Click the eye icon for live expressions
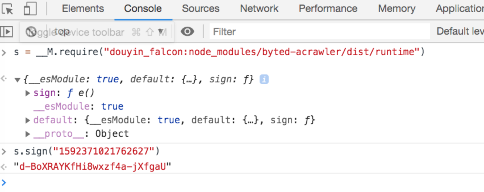The height and width of the screenshot is (192, 484). (x=187, y=32)
